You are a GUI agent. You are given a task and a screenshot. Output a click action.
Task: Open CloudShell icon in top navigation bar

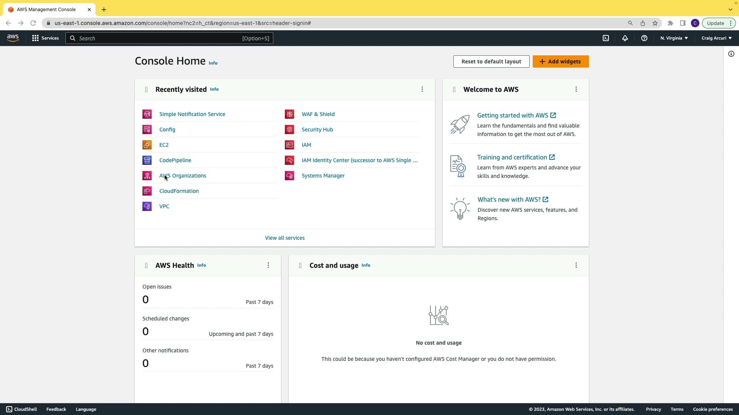pyautogui.click(x=606, y=38)
